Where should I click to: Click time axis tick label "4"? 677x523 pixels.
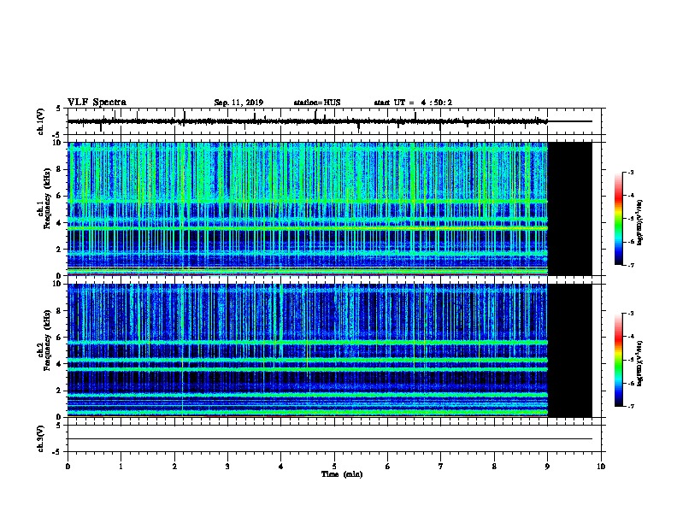[281, 467]
